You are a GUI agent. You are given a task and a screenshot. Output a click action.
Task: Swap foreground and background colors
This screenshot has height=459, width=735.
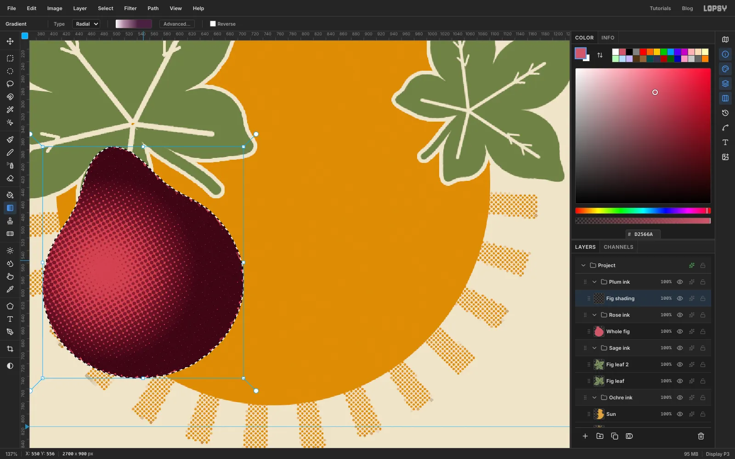click(600, 55)
